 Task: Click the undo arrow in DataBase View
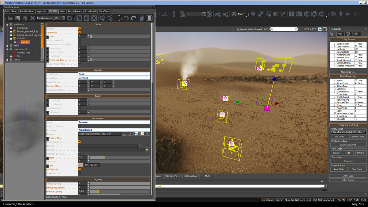point(126,18)
